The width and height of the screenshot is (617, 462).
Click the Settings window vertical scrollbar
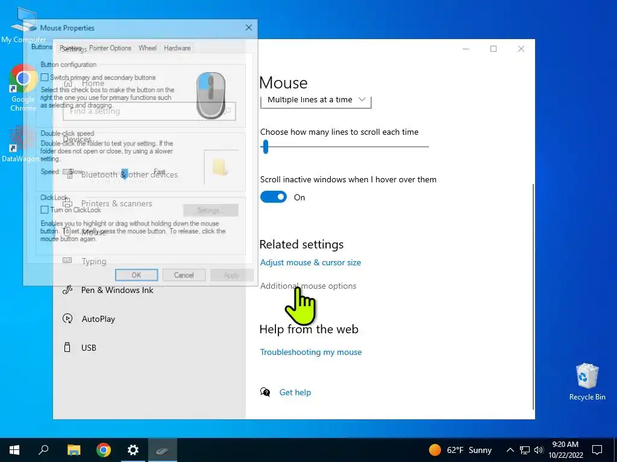533,296
